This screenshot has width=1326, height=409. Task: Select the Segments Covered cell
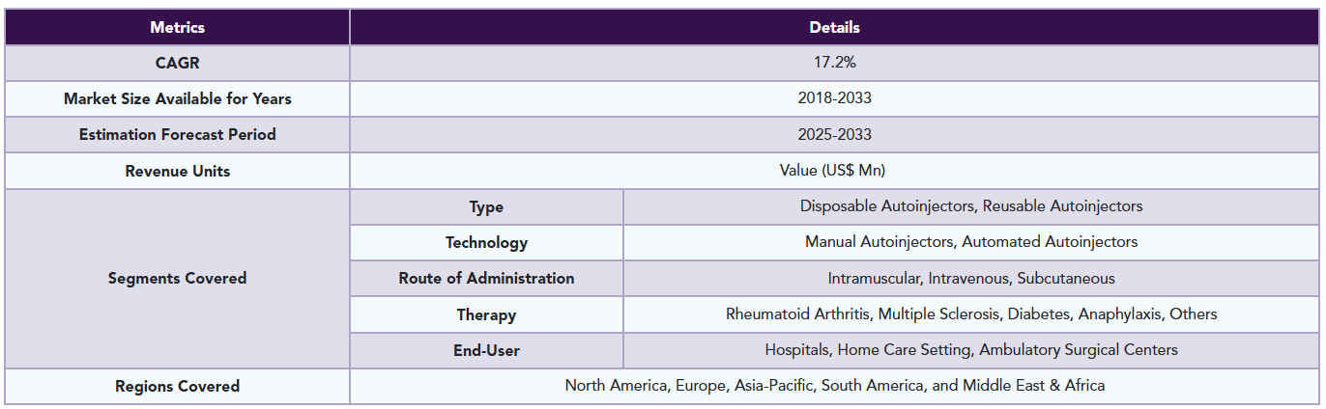tap(177, 278)
